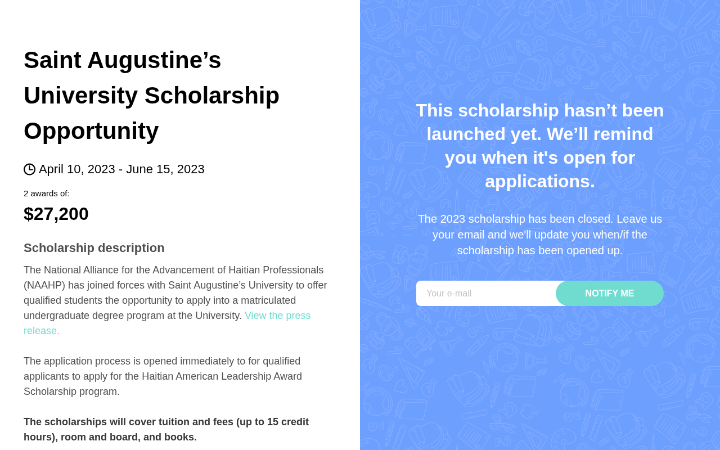Click the bold text about tuition and fees coverage
This screenshot has width=720, height=450.
pos(166,429)
